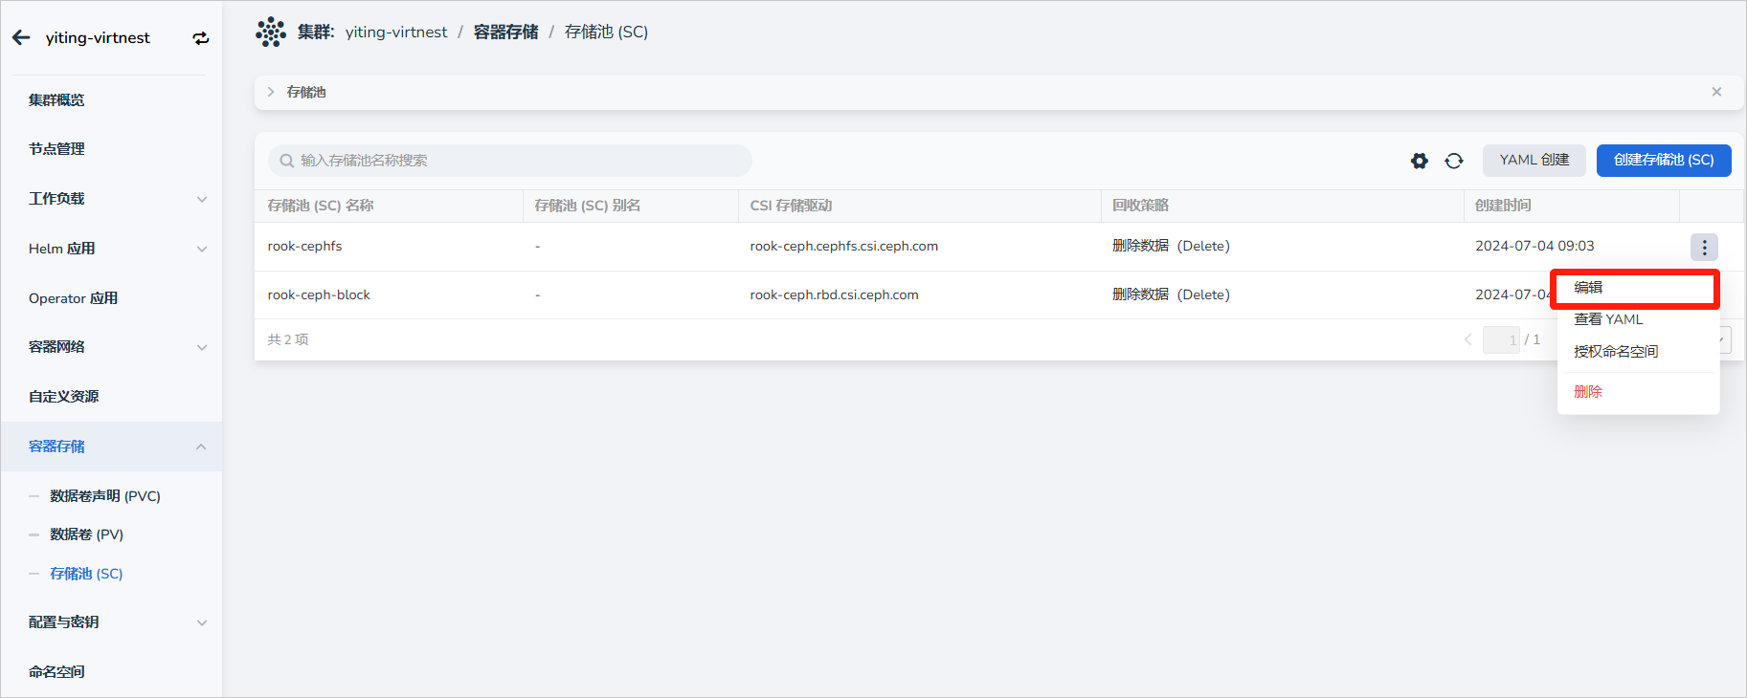Click 存储池 (SC) 名称 column header

point(321,206)
